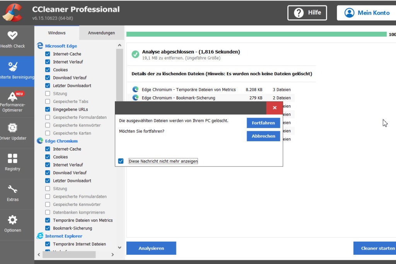Select 'Edge Chromium - Bookmark-Sicherung' result row
Image resolution: width=396 pixels, height=264 pixels.
[212, 98]
